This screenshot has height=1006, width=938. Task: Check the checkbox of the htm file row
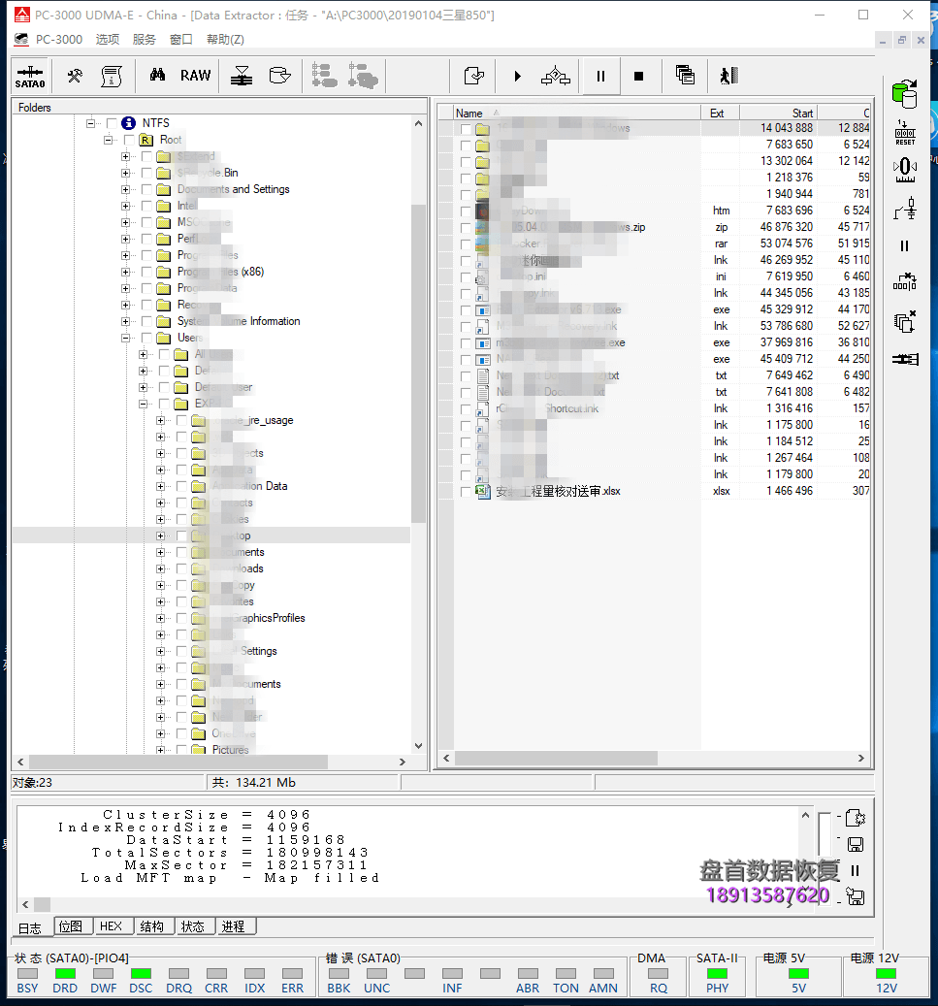tap(466, 211)
